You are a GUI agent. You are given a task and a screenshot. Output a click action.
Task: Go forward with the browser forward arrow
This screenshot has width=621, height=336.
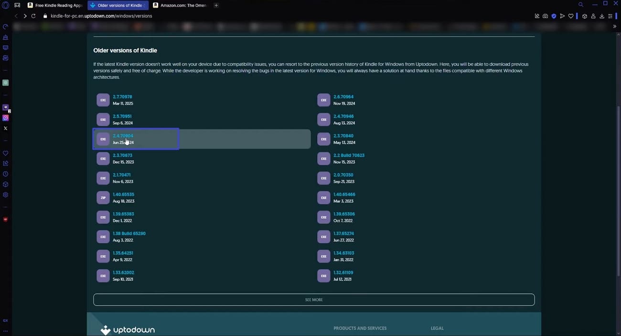[25, 16]
